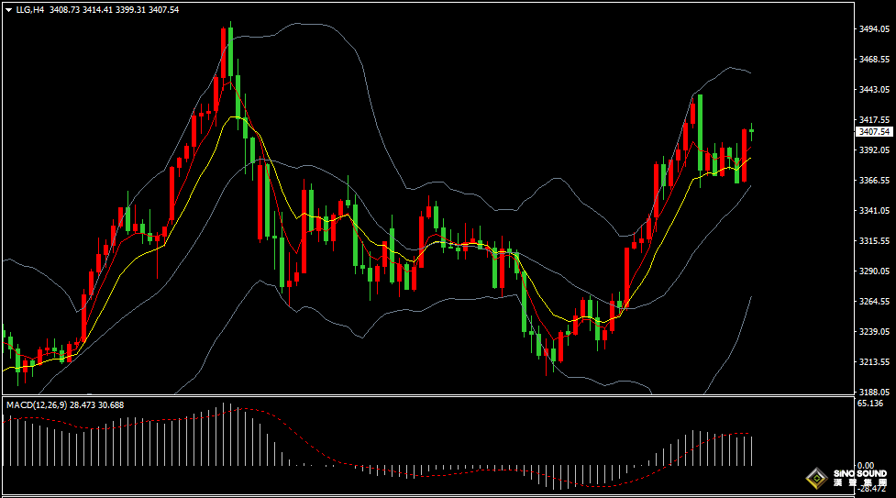Click the 3494.05 price axis label
The image size is (896, 498).
coord(874,29)
